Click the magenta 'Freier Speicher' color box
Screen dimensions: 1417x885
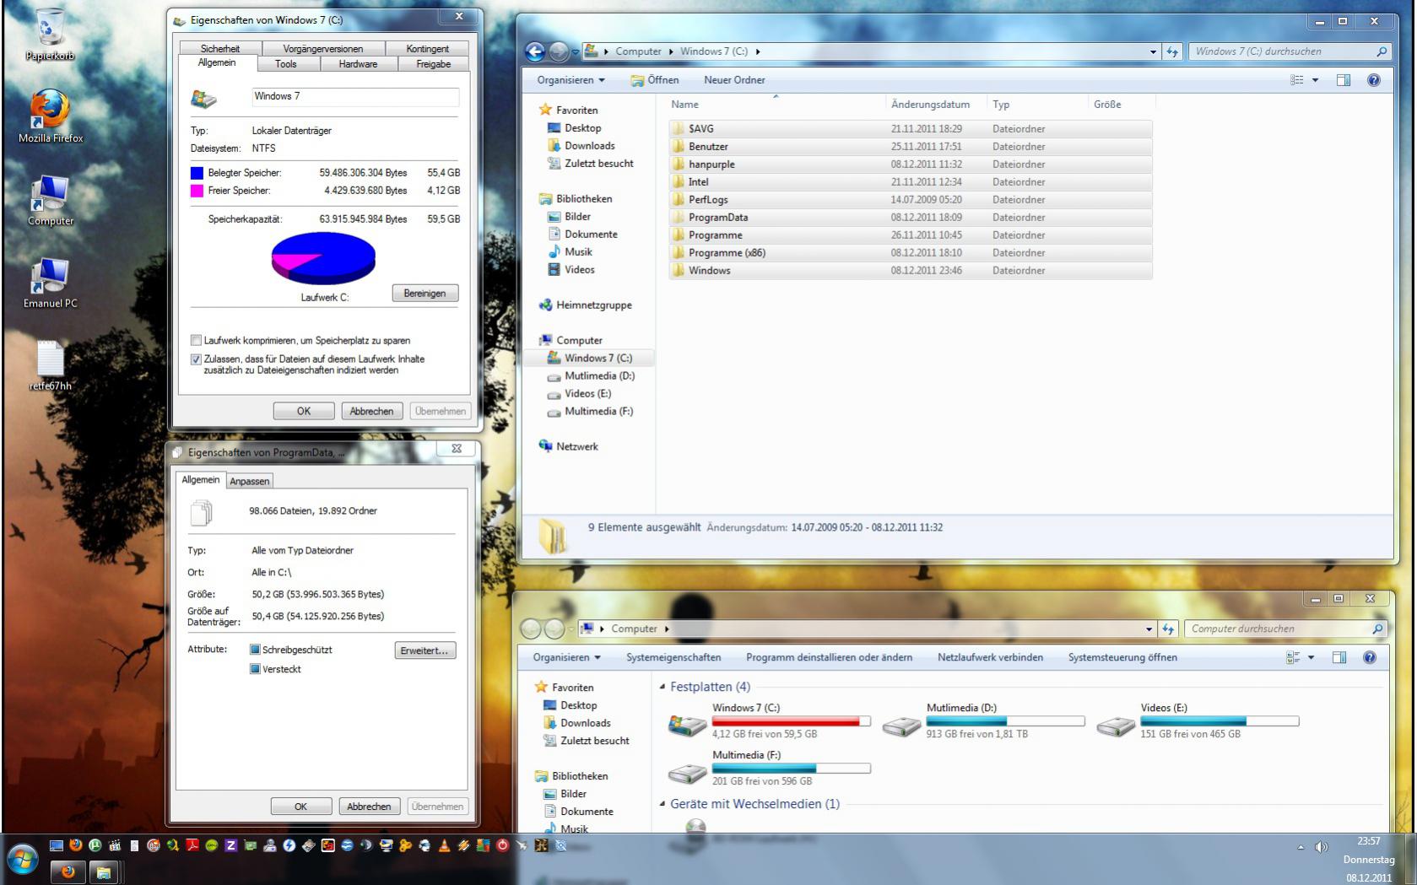197,191
